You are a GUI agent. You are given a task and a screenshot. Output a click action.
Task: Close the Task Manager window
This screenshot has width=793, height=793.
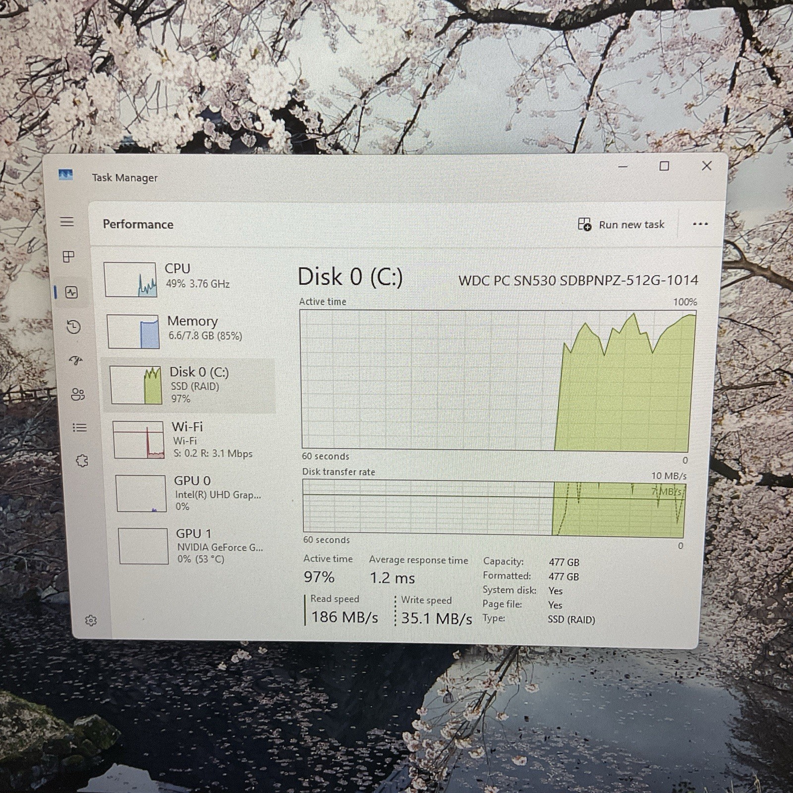[707, 166]
